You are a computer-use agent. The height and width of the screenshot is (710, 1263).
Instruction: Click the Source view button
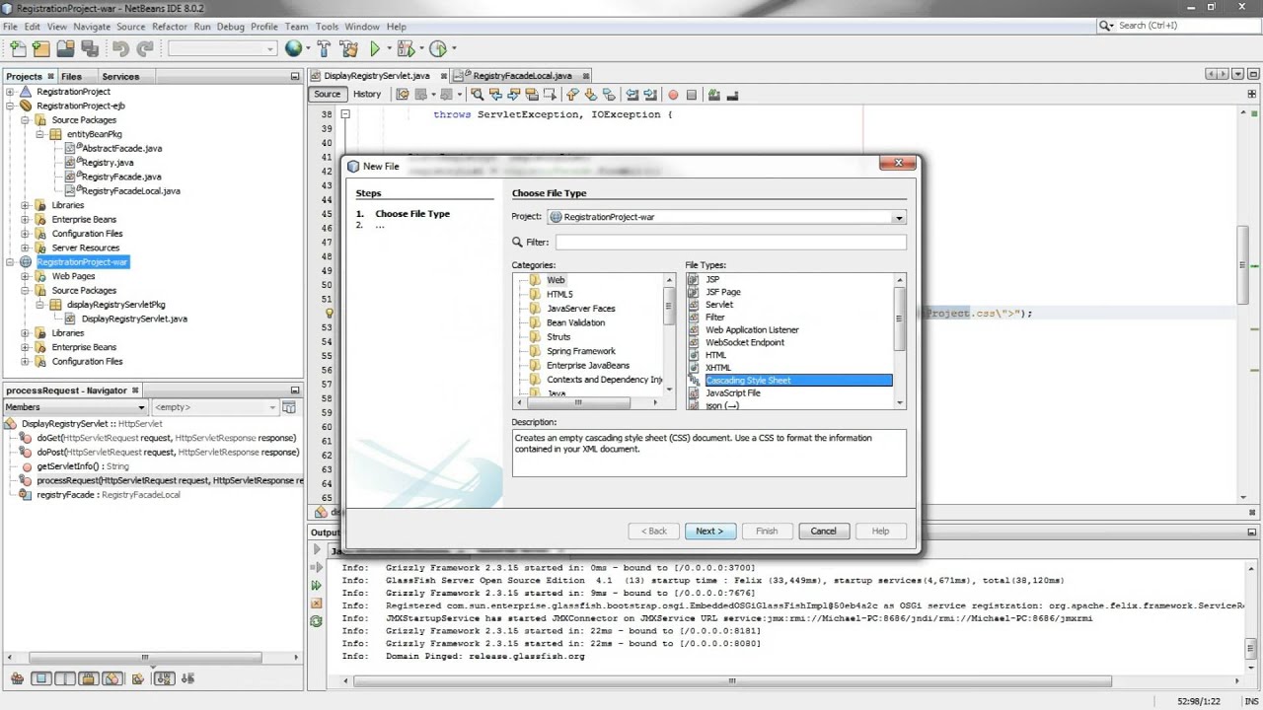[x=328, y=95]
